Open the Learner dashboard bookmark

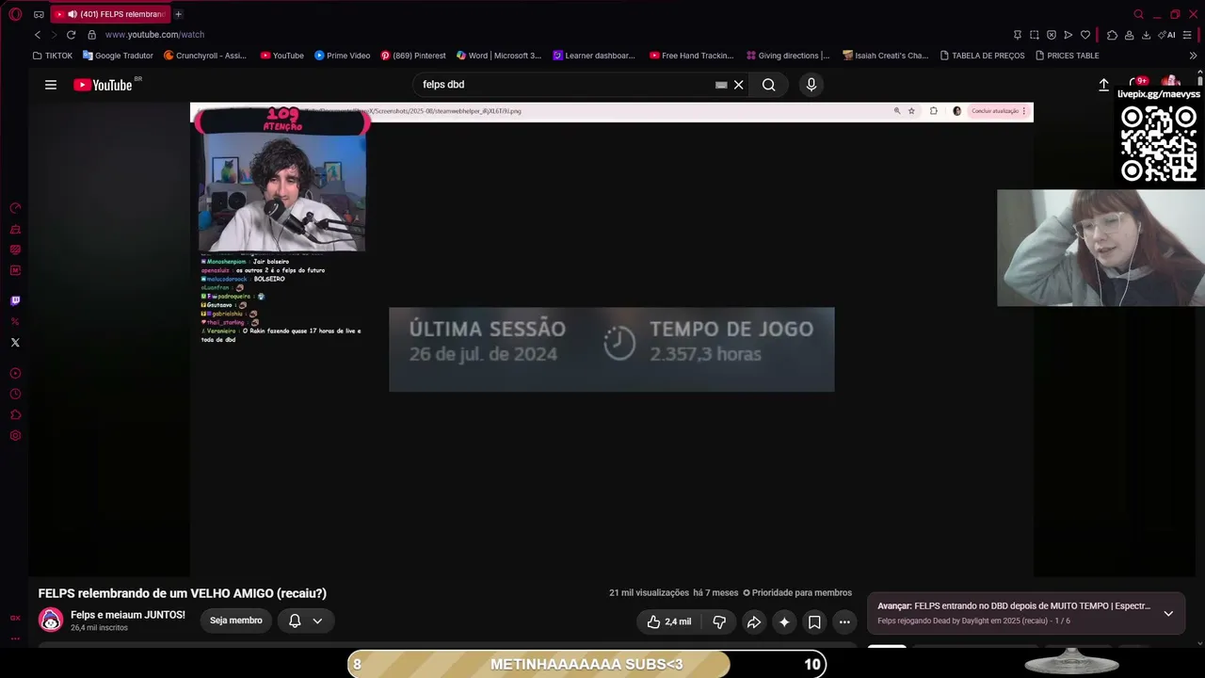pyautogui.click(x=594, y=56)
